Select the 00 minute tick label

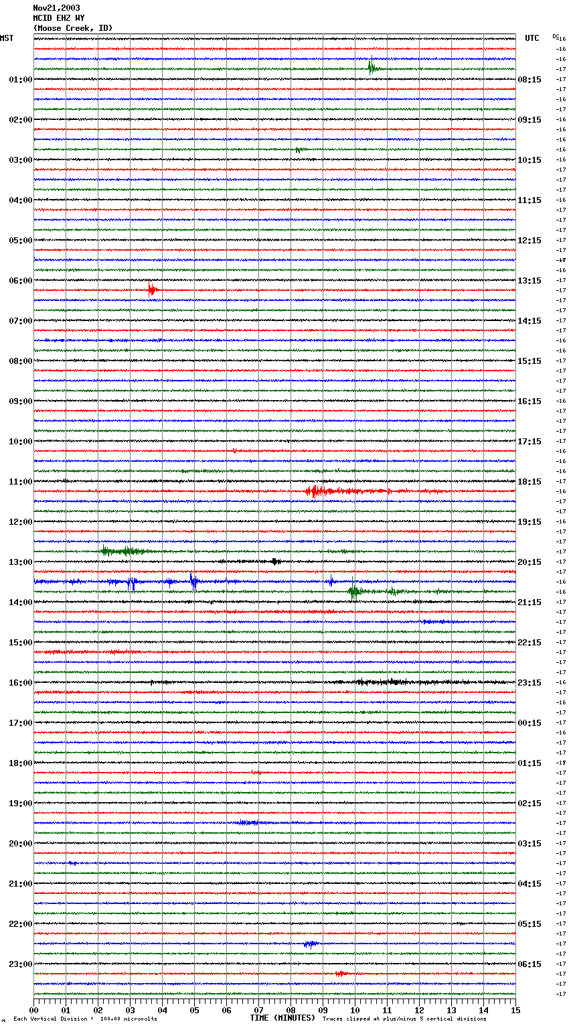[34, 1010]
